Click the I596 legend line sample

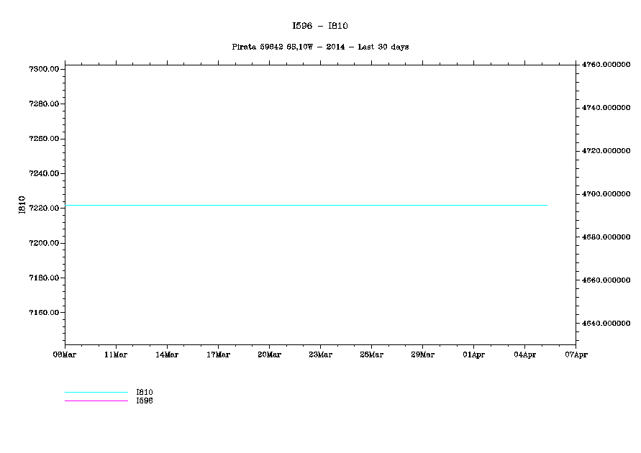coord(96,401)
